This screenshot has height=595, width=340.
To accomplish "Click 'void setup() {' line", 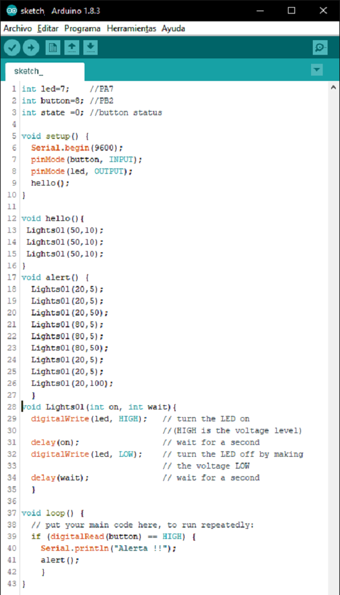I will pyautogui.click(x=55, y=136).
